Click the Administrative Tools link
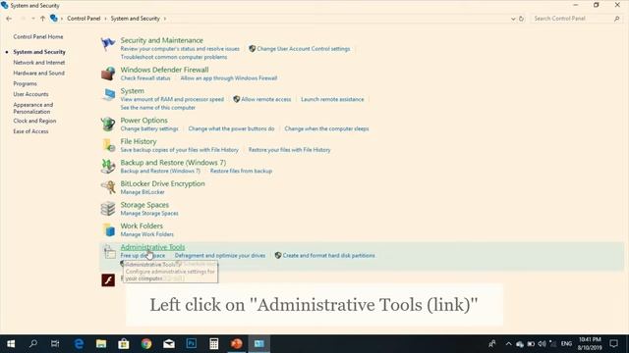This screenshot has height=353, width=629. [x=152, y=247]
